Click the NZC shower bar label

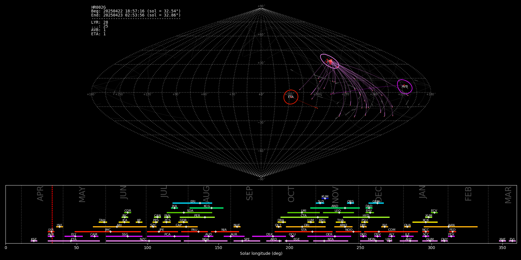coord(143,239)
